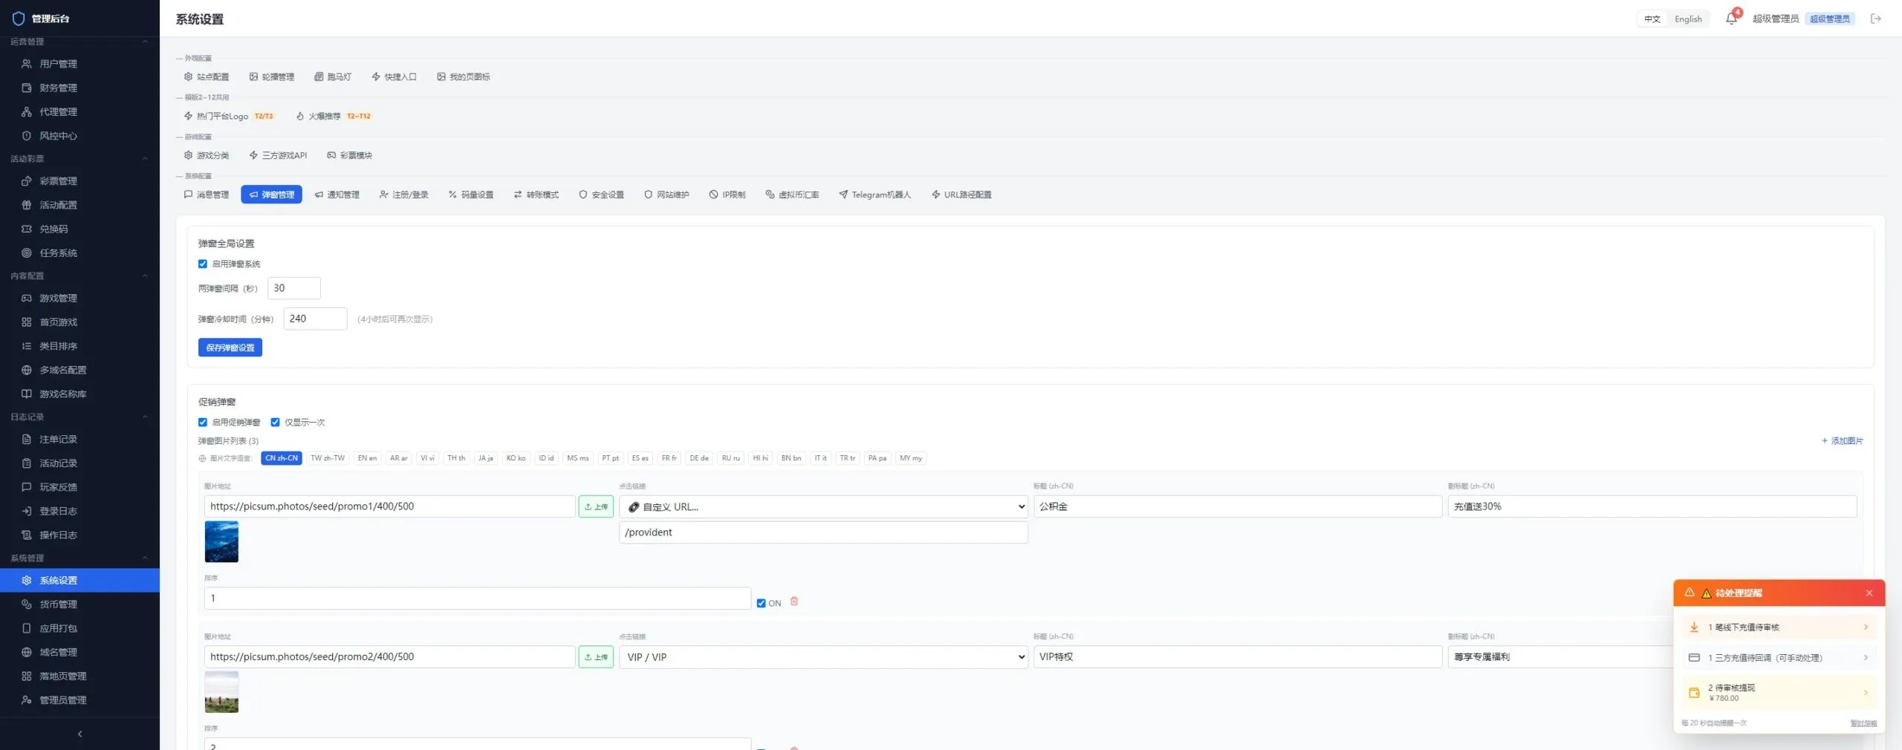1902x750 pixels.
Task: Collapse 运营管理 sidebar section
Action: [x=79, y=42]
